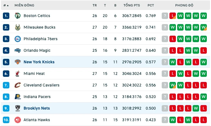
Task: Select the Brooklyn Nets shield logo
Action: (x=18, y=108)
